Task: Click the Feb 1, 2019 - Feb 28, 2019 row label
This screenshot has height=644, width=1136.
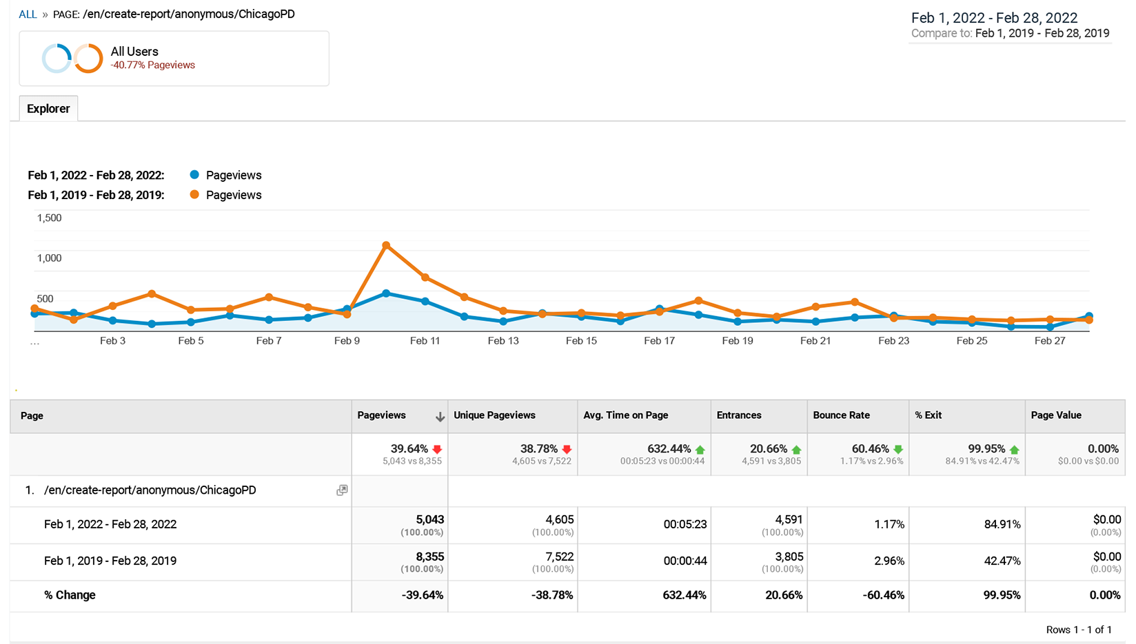Action: pos(110,561)
